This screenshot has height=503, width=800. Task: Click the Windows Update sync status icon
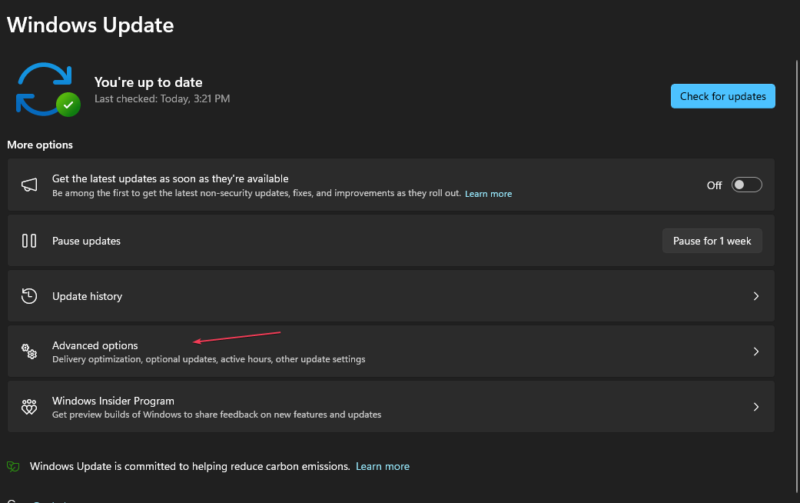(48, 89)
